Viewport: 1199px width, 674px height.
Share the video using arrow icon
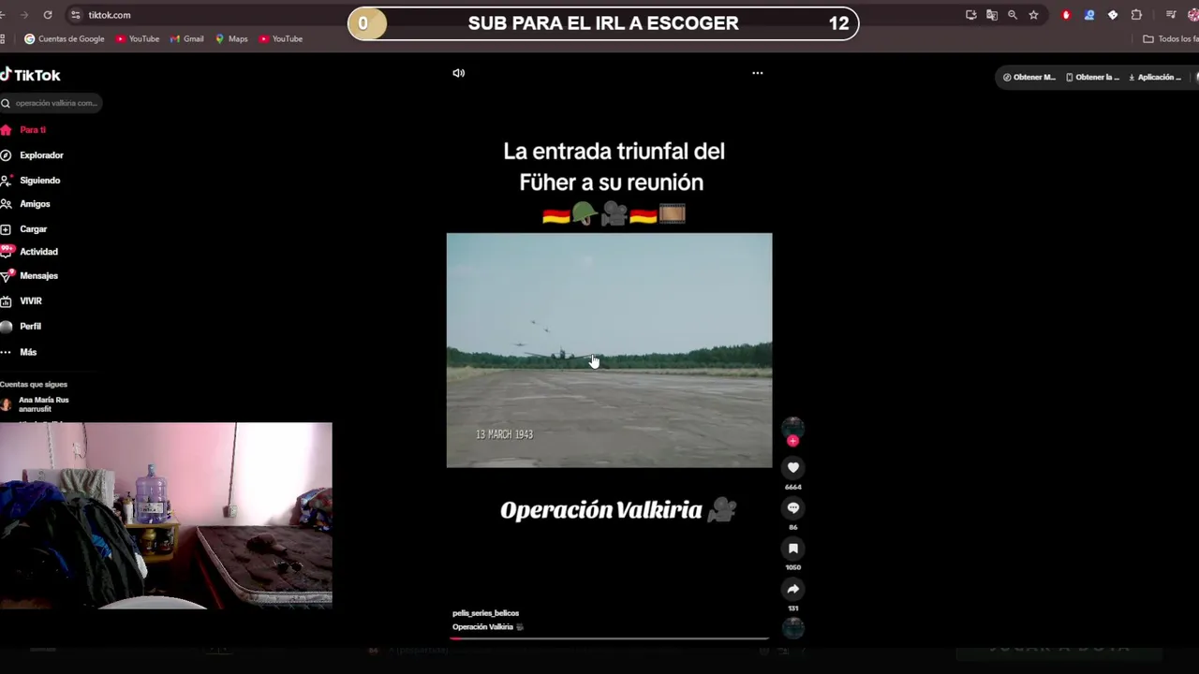coord(793,589)
